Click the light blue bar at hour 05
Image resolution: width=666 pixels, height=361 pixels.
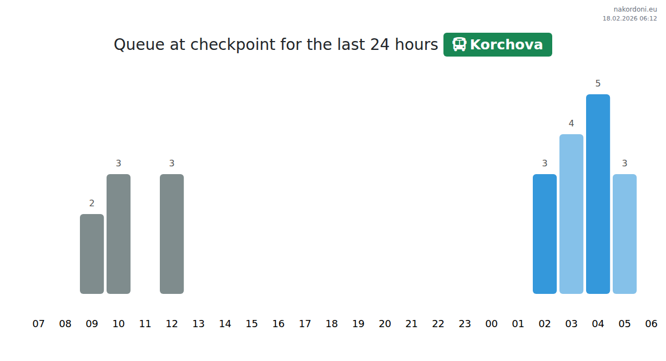624,233
